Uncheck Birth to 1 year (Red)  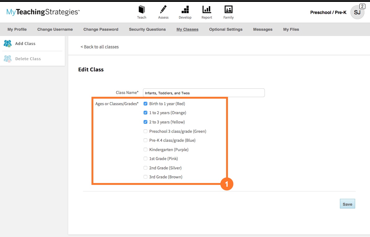pyautogui.click(x=145, y=104)
